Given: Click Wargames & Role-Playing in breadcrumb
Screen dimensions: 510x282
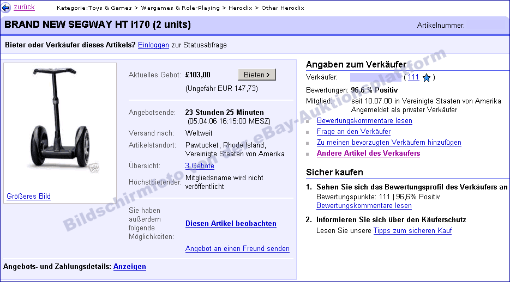Looking at the screenshot, I should tap(180, 8).
